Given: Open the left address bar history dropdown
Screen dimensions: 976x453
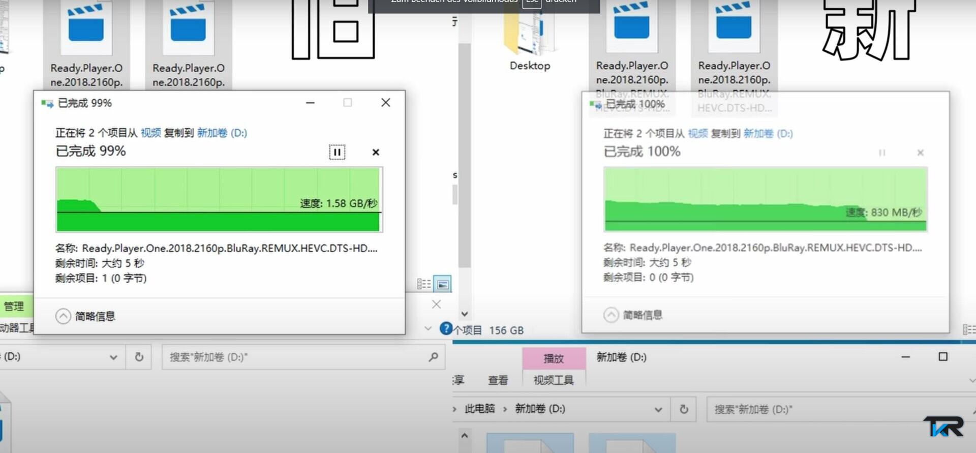Looking at the screenshot, I should [113, 357].
